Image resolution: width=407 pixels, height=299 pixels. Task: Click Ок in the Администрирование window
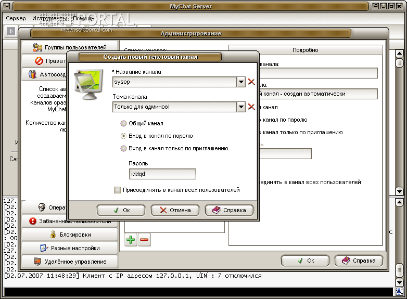[x=305, y=261]
